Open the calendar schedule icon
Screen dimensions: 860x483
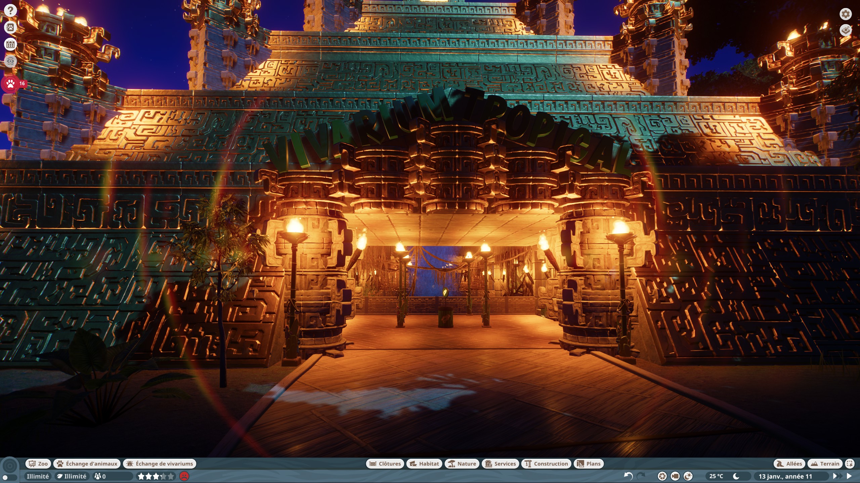click(x=10, y=44)
